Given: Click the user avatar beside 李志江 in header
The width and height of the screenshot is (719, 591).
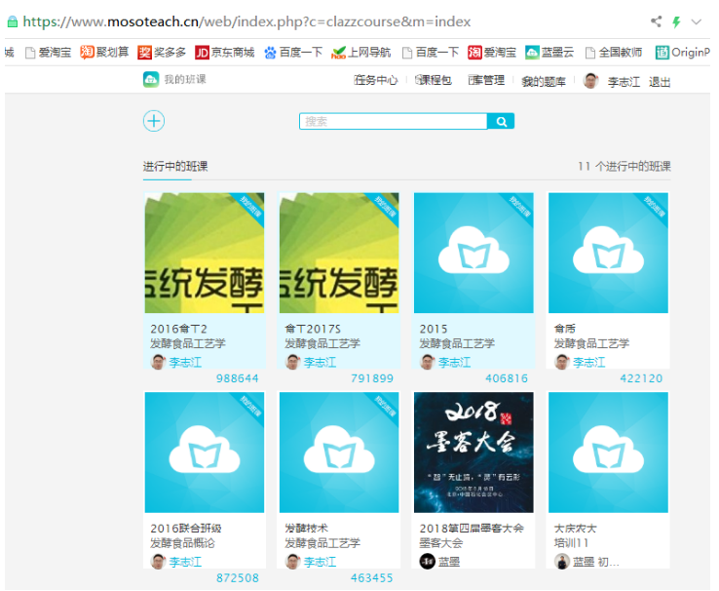Looking at the screenshot, I should pyautogui.click(x=590, y=81).
